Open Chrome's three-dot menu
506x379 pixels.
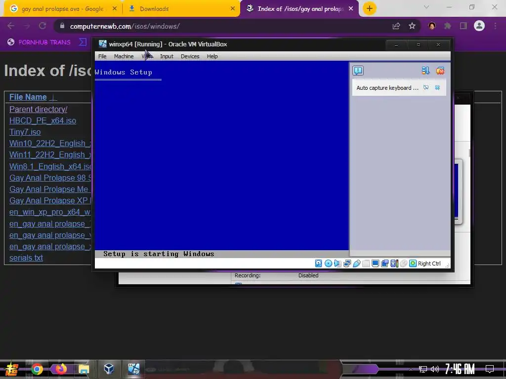(495, 26)
